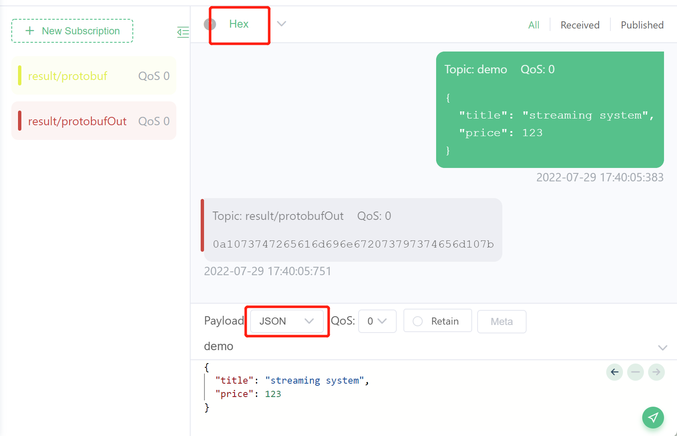Image resolution: width=677 pixels, height=436 pixels.
Task: Click the received hex payload 0a1073747265...
Action: tap(353, 244)
